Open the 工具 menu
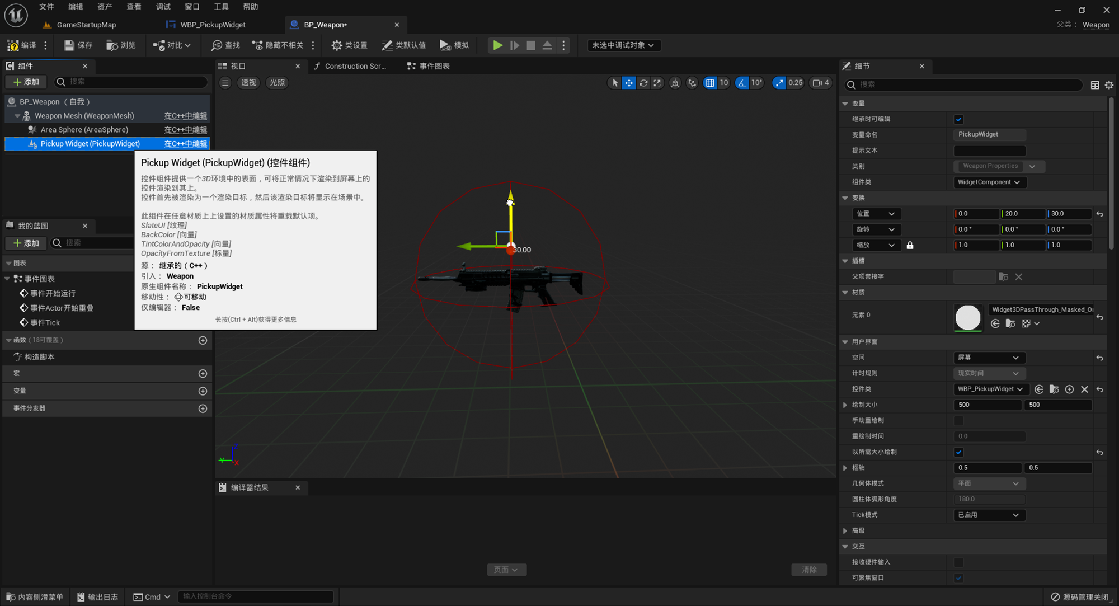This screenshot has width=1119, height=606. pos(221,7)
